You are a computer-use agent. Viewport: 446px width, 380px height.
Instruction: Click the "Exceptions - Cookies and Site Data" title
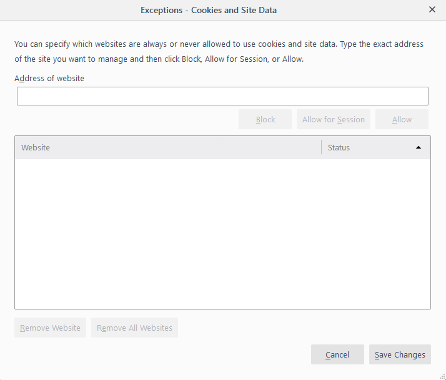click(209, 10)
